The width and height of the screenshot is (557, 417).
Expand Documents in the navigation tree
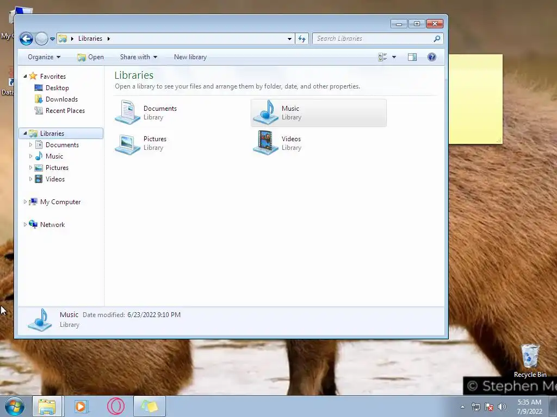[x=30, y=144]
